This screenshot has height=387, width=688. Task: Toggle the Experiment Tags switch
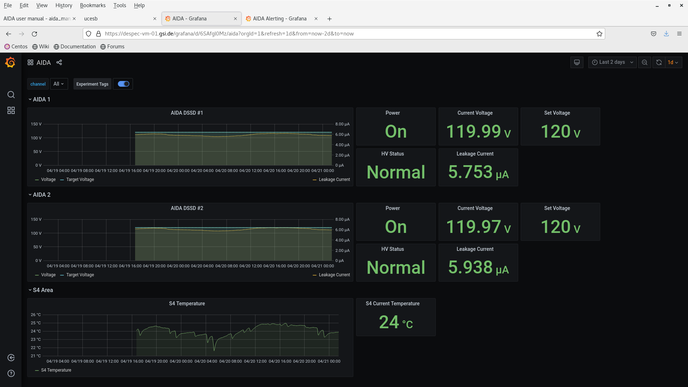123,84
